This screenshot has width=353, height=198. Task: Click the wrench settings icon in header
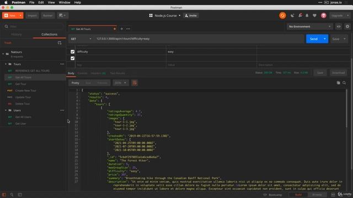300,15
